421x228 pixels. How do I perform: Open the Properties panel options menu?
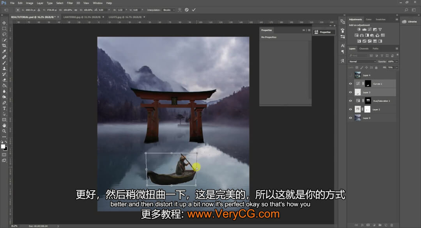click(x=309, y=30)
